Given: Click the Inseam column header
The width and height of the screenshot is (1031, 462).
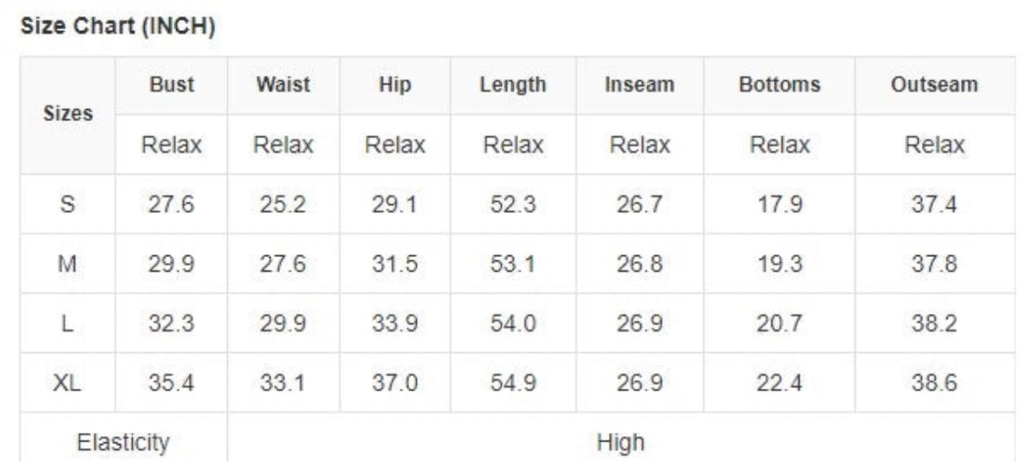Looking at the screenshot, I should tap(639, 85).
